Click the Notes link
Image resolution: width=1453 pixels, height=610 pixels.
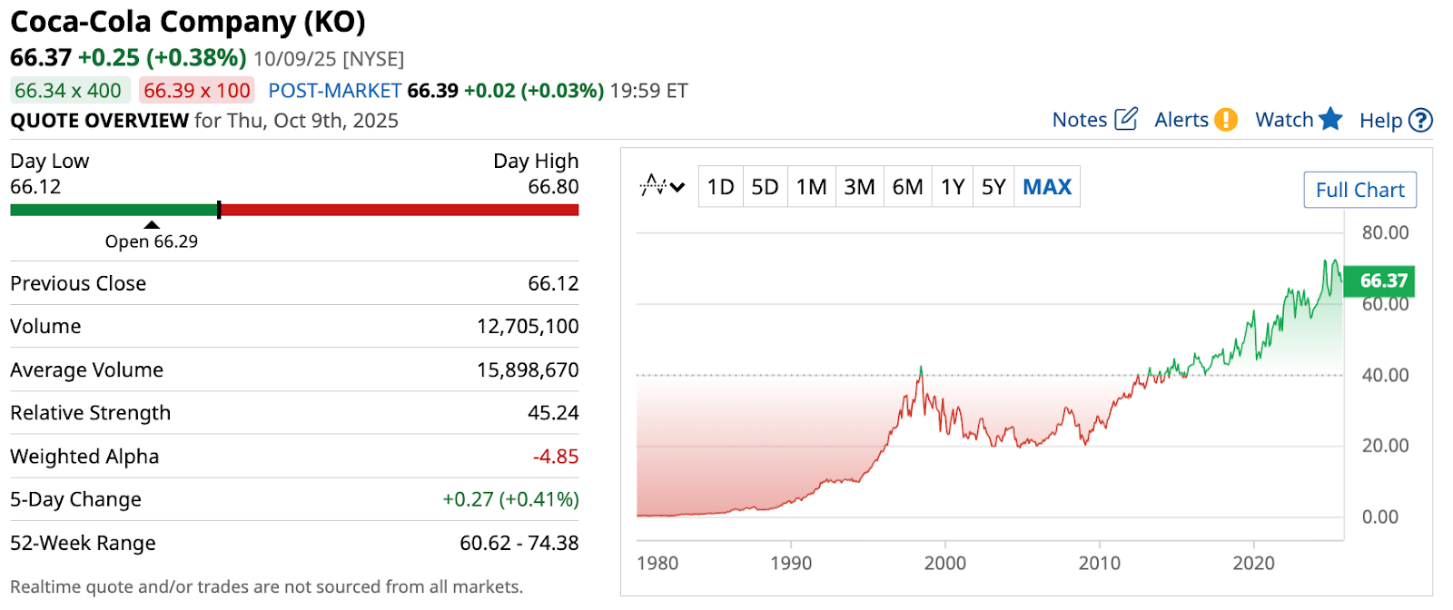1079,120
